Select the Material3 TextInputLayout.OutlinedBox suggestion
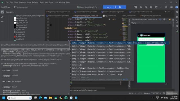The width and height of the screenshot is (180, 101). coord(100,68)
